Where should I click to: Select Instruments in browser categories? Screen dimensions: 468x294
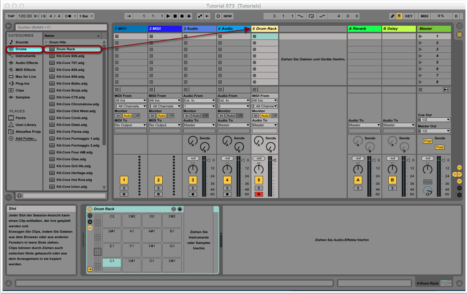[x=25, y=56]
